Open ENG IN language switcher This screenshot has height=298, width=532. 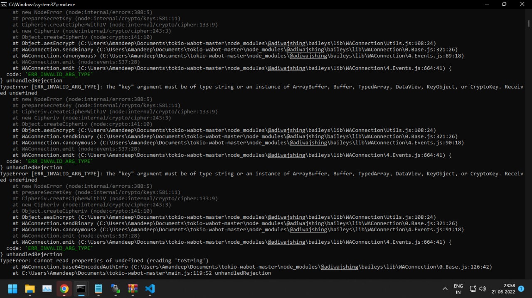pos(458,289)
